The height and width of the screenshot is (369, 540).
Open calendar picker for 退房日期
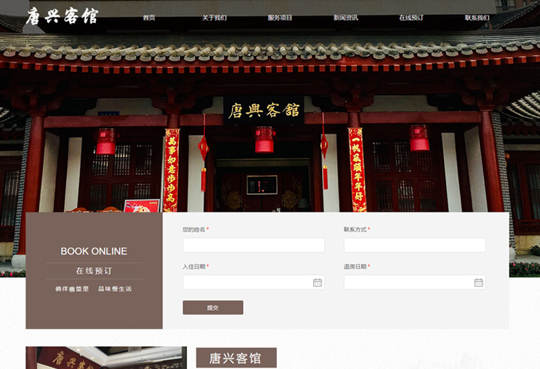479,283
